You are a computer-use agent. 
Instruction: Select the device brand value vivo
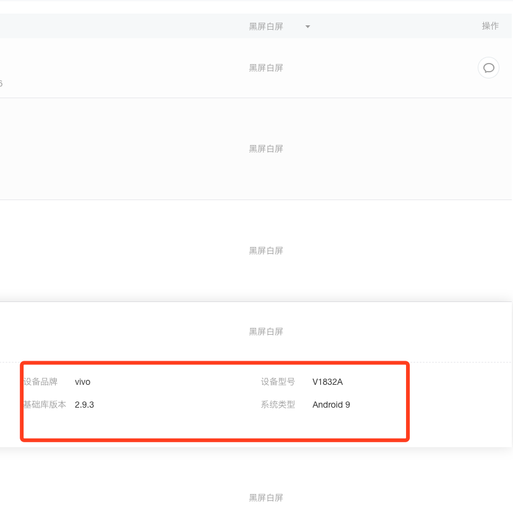coord(82,382)
